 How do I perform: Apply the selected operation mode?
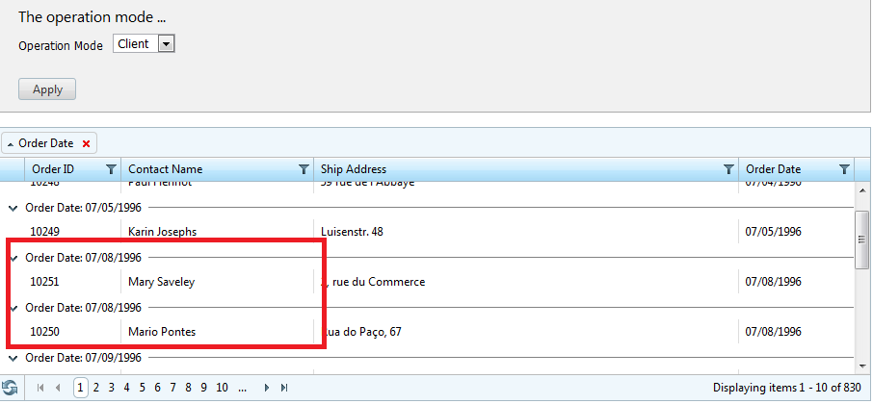[x=47, y=89]
